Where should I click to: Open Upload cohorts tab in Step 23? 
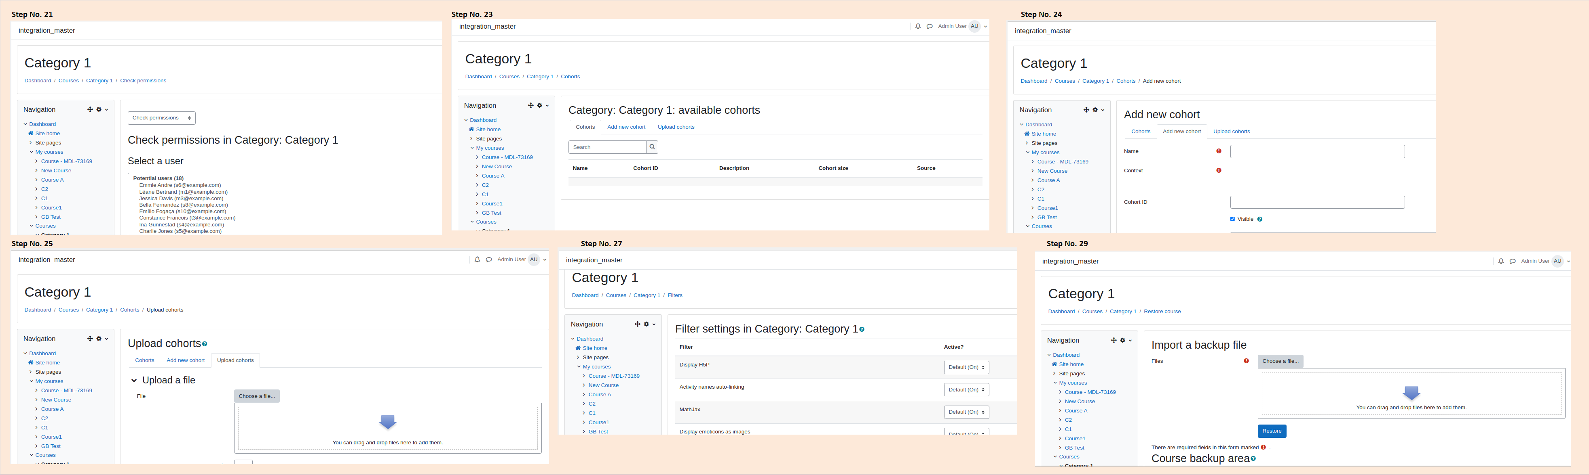[676, 127]
